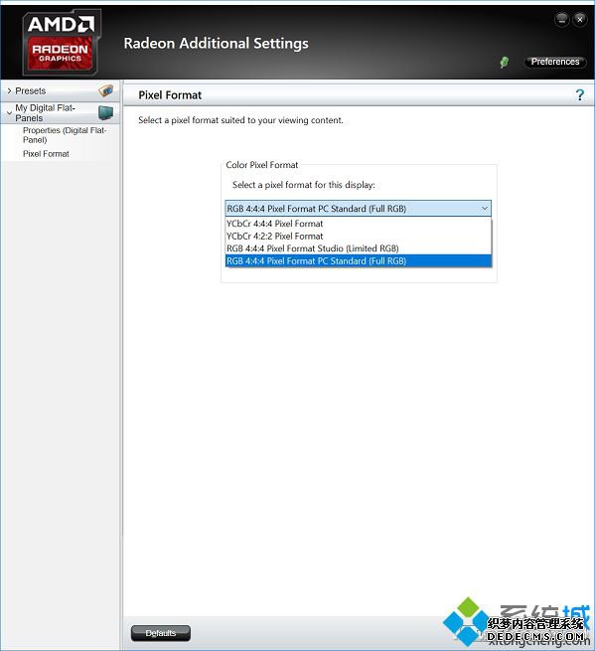
Task: Click the Digital Flat-Panels monitor icon
Action: [106, 112]
